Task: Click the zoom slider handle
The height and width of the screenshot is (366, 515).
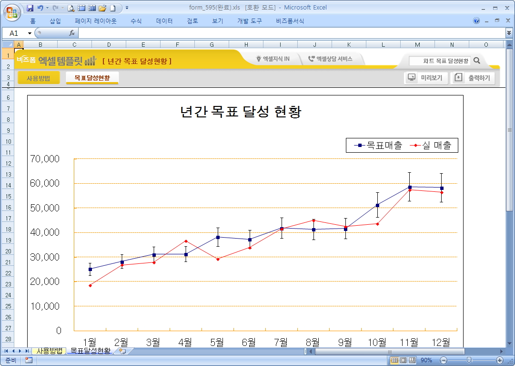Action: [469, 360]
